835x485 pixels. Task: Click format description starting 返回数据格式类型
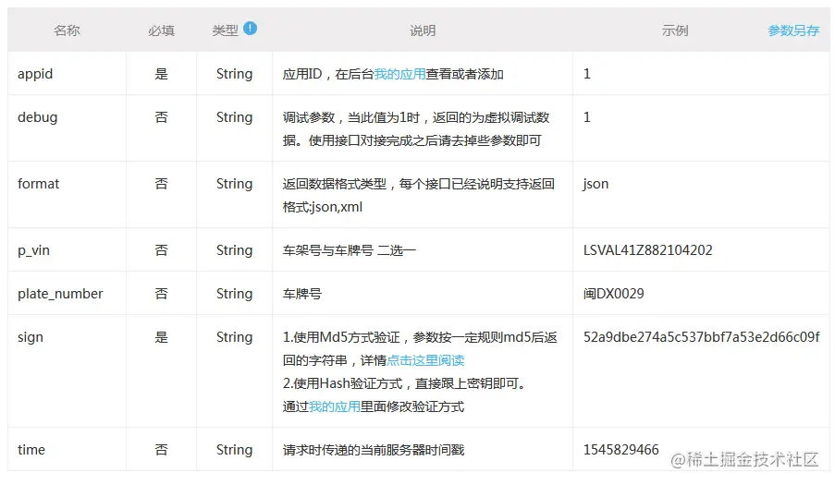tap(419, 195)
